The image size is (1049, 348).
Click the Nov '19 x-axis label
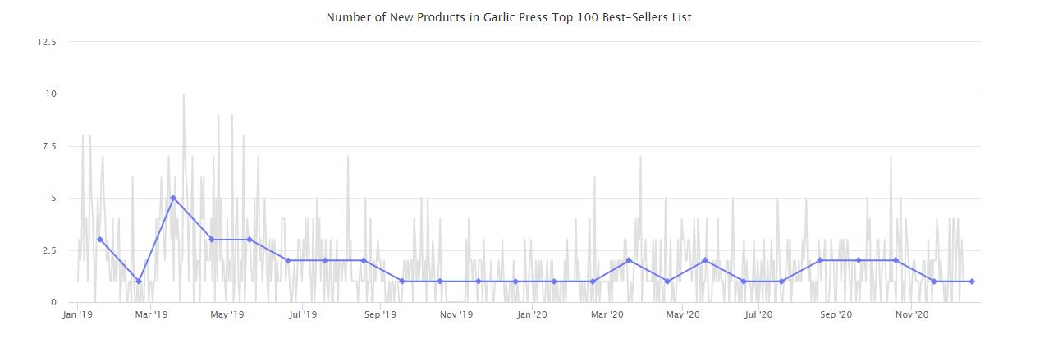[x=456, y=314]
